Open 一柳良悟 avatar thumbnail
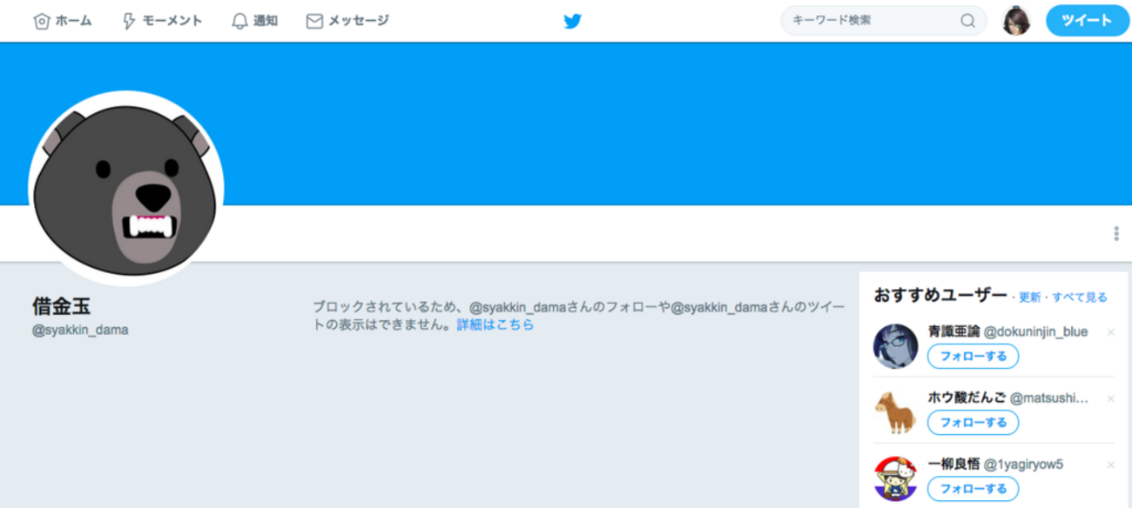This screenshot has height=508, width=1132. 896,478
